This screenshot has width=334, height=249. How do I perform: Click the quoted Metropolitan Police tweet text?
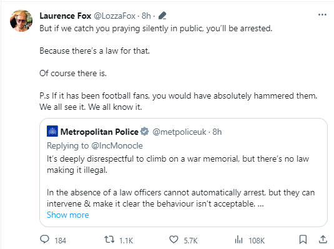coord(180,181)
